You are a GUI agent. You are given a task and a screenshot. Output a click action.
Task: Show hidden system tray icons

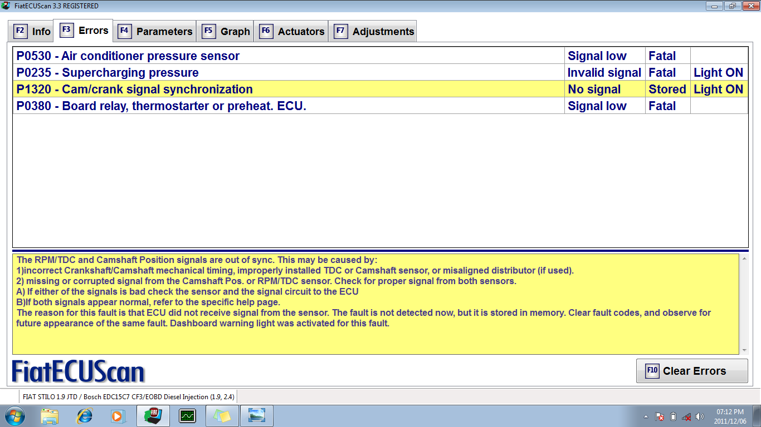coord(646,416)
